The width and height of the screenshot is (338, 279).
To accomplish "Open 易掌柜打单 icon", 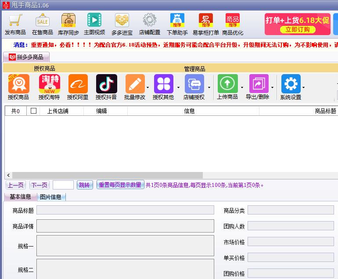I will tap(205, 21).
